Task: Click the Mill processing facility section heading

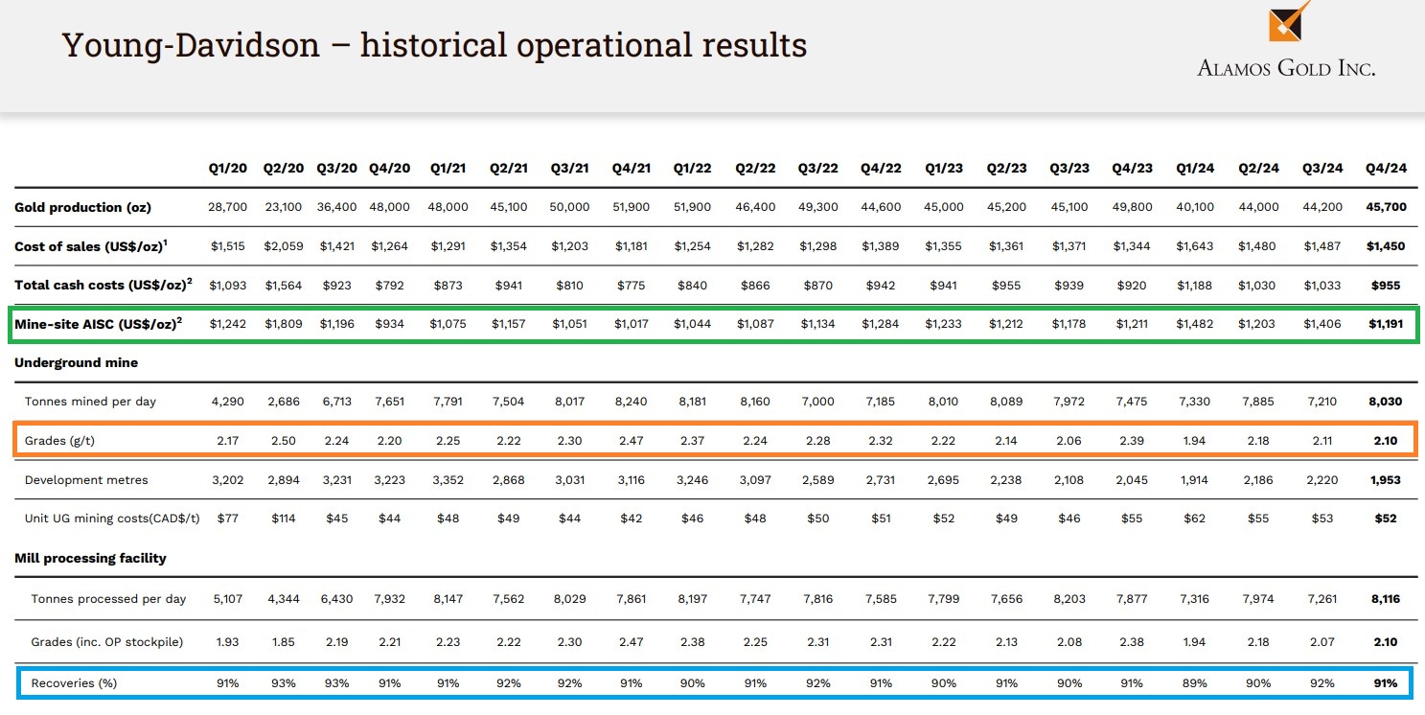Action: pyautogui.click(x=91, y=558)
